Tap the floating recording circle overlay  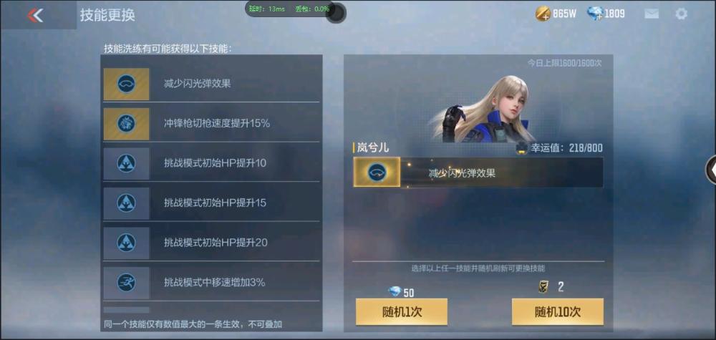(336, 13)
